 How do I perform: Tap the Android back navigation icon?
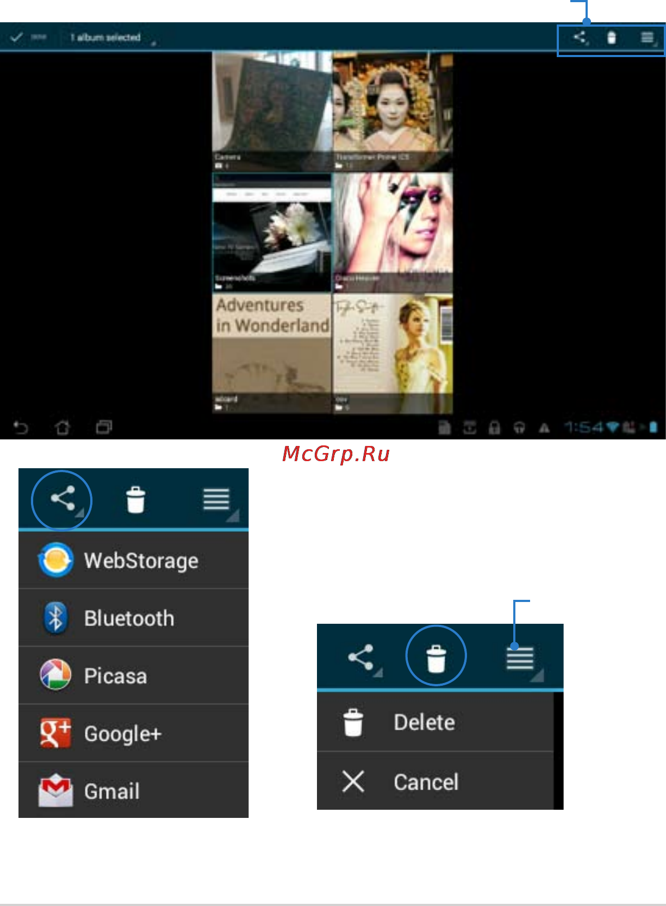tap(21, 427)
